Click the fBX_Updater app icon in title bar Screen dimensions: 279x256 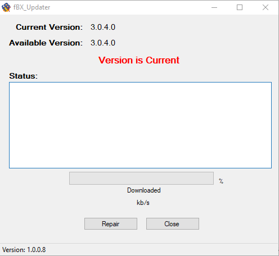click(x=6, y=7)
